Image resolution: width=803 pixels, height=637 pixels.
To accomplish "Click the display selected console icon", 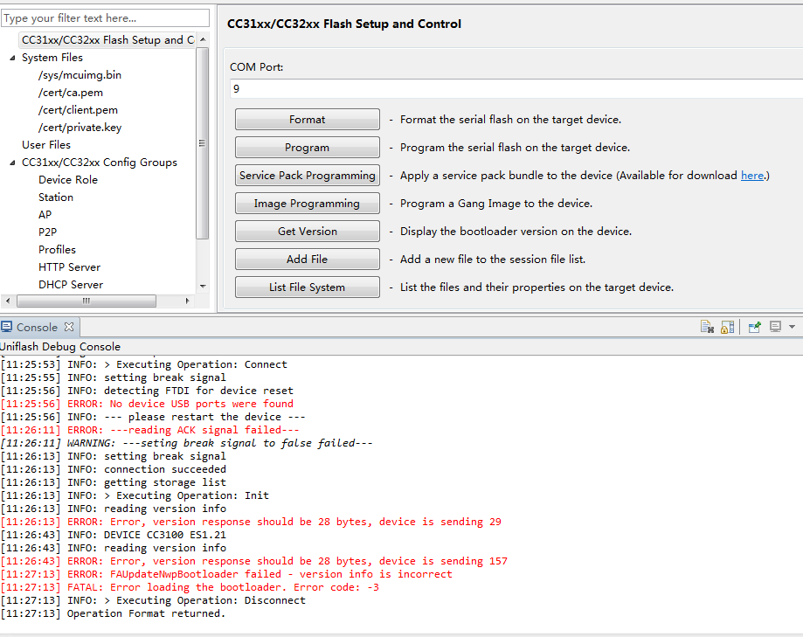I will pyautogui.click(x=775, y=327).
